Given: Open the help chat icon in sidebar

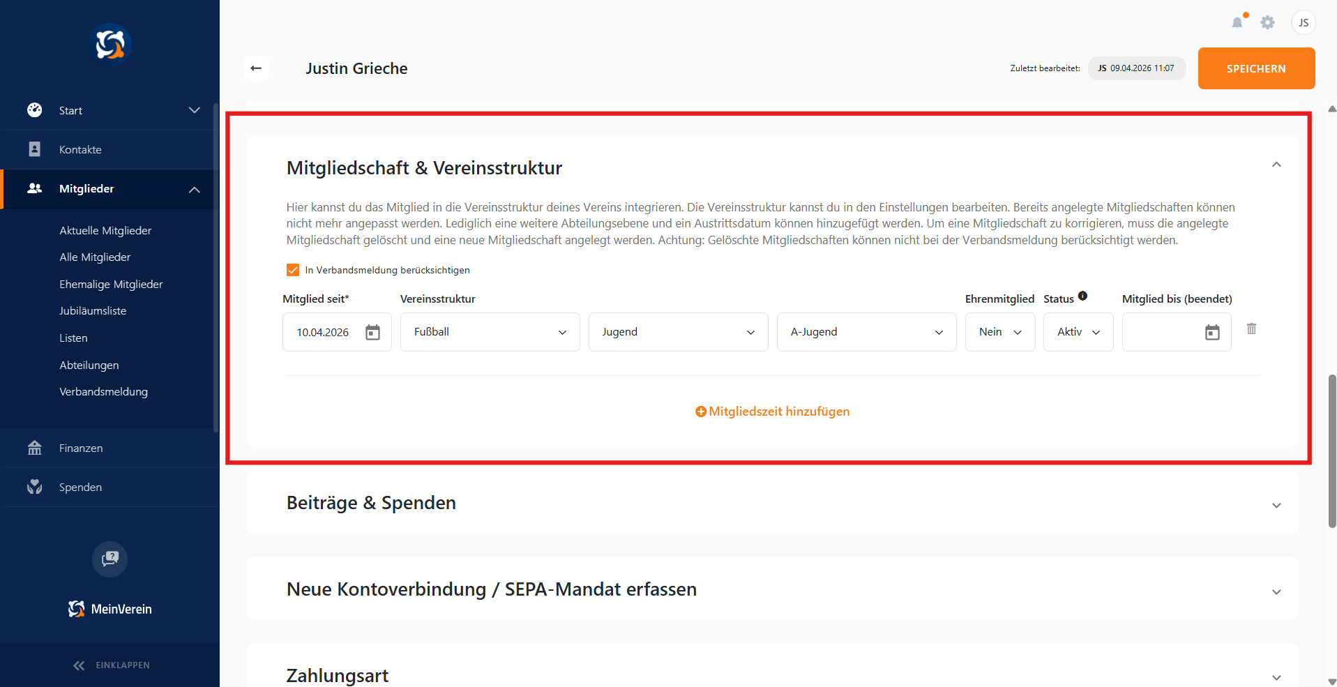Looking at the screenshot, I should [110, 559].
